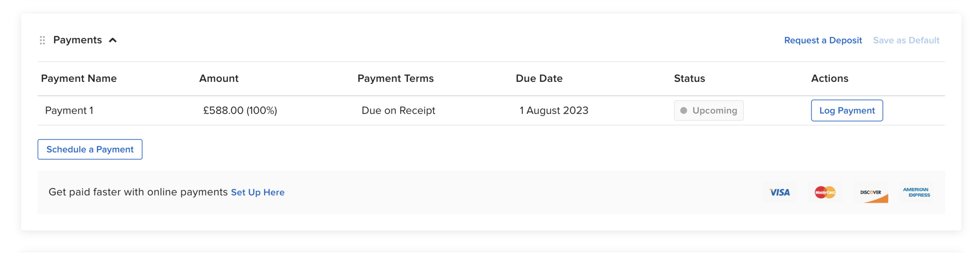Click the Visa card logo

[779, 192]
